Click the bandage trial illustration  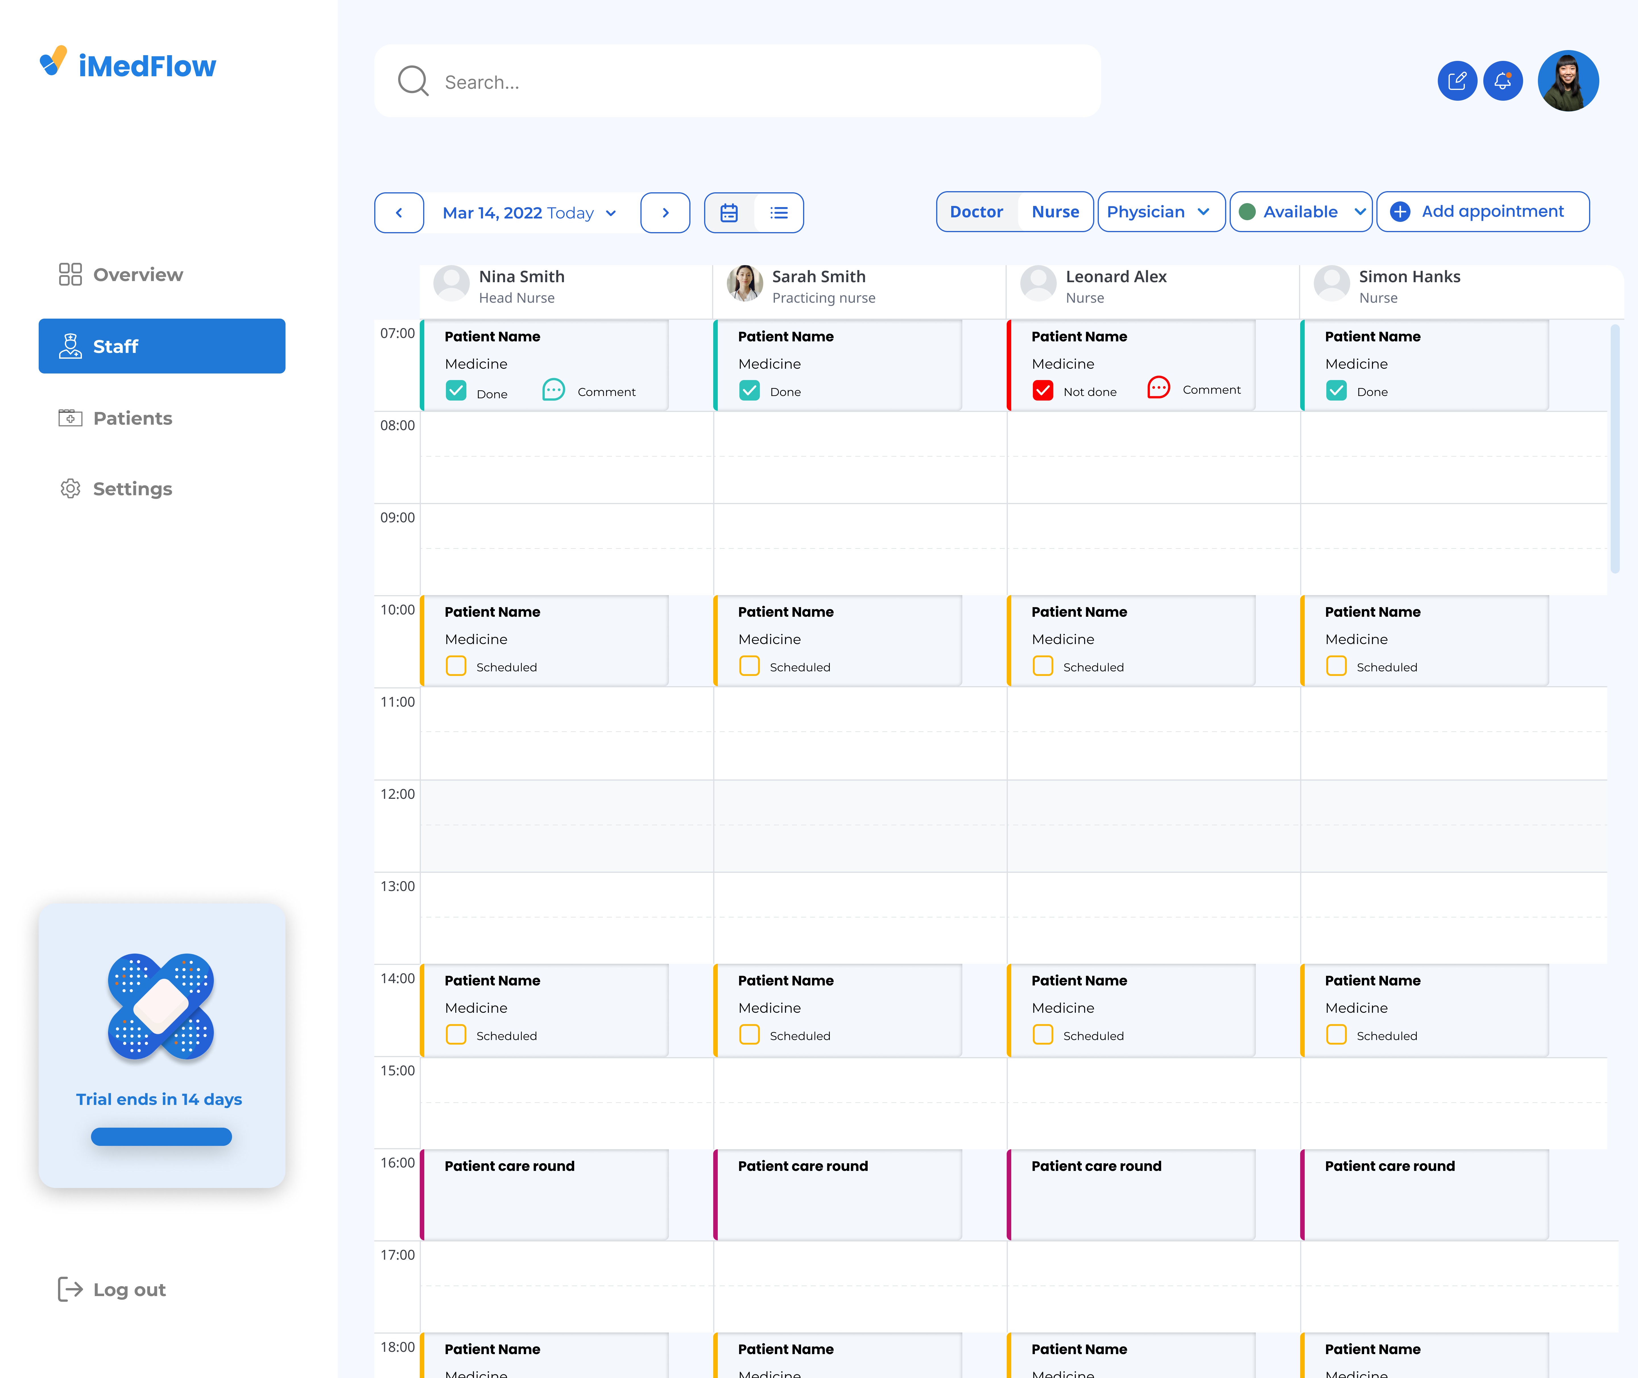pyautogui.click(x=161, y=1007)
